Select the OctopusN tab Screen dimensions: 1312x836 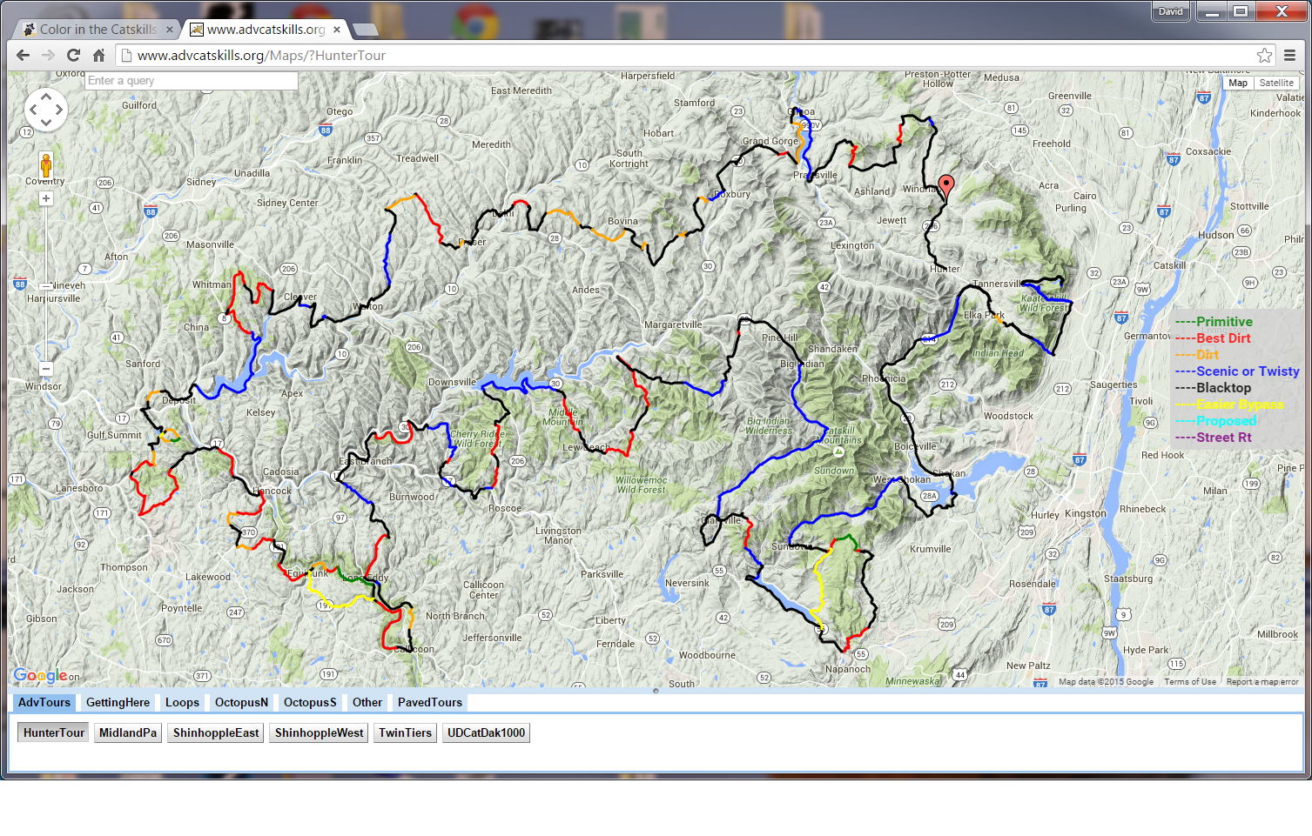coord(241,703)
